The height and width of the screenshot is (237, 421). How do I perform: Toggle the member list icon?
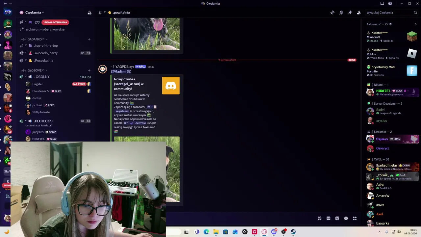[x=359, y=13]
